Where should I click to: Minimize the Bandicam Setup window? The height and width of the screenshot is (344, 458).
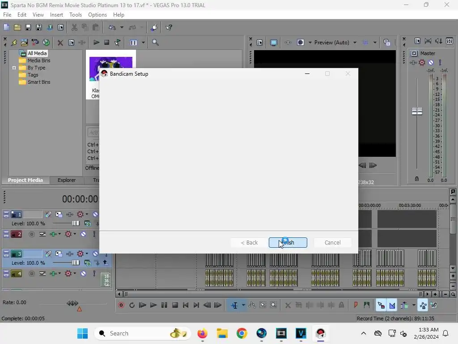[307, 74]
